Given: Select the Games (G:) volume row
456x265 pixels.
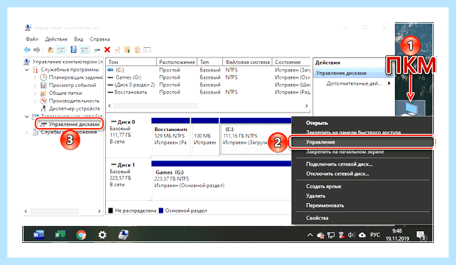Looking at the screenshot, I should pos(209,77).
